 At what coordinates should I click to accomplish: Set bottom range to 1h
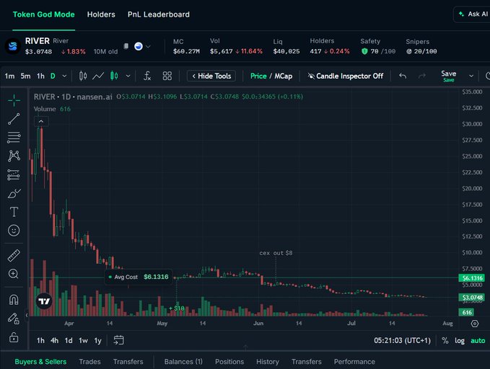40,340
